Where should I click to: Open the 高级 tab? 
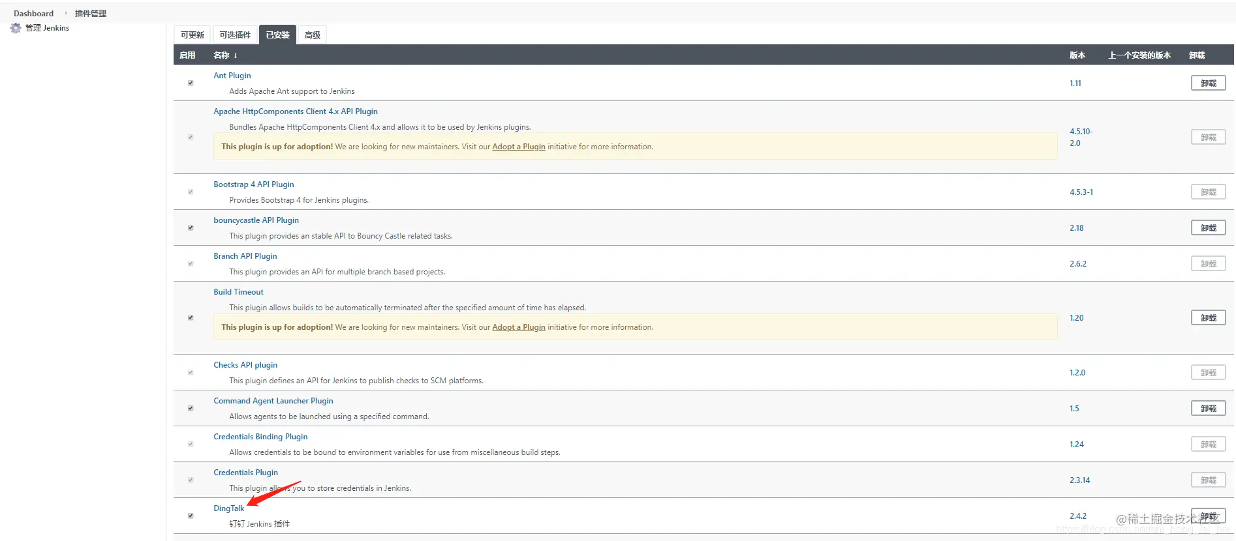click(x=313, y=35)
